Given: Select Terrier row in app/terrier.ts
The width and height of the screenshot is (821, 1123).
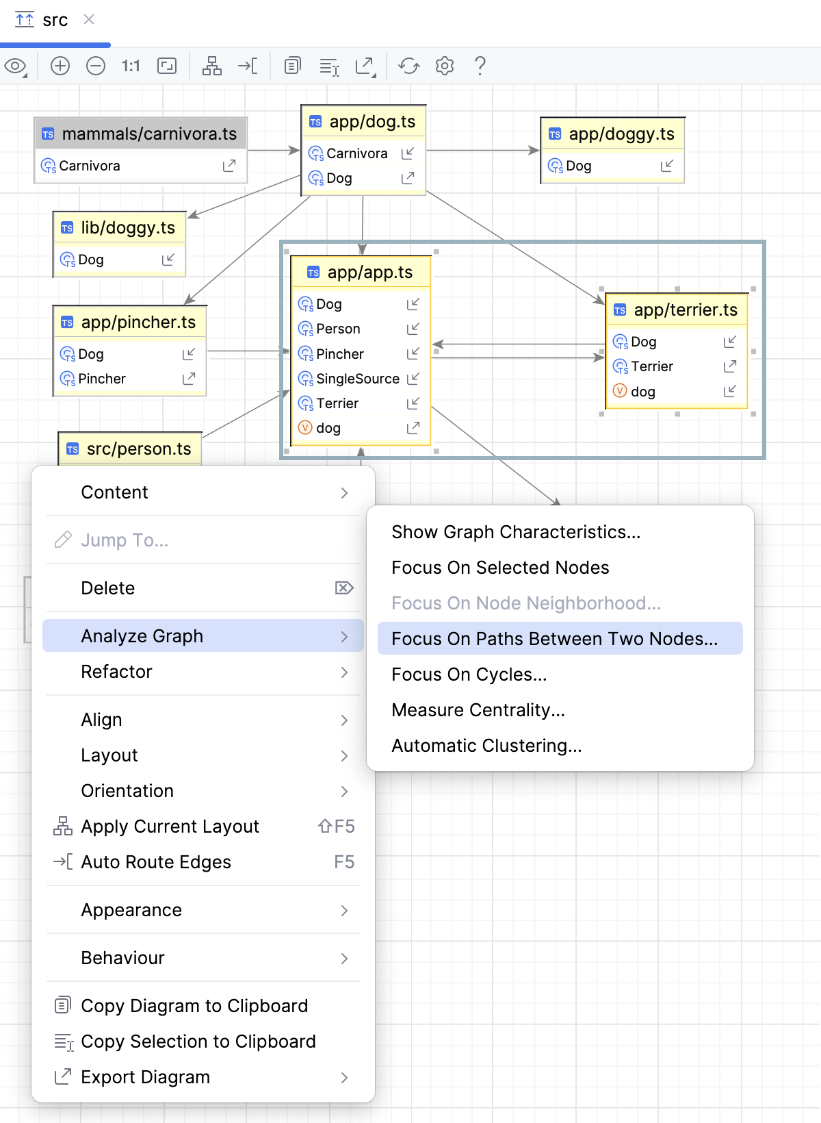Looking at the screenshot, I should click(x=677, y=366).
